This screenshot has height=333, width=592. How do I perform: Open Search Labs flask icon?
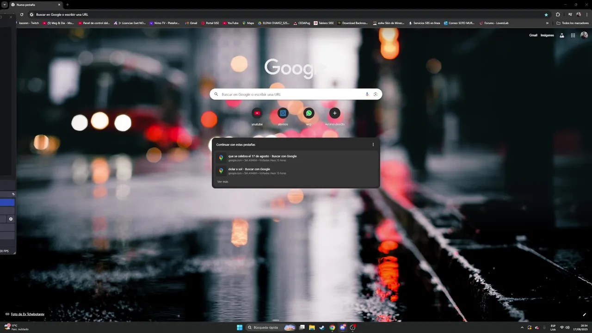562,35
